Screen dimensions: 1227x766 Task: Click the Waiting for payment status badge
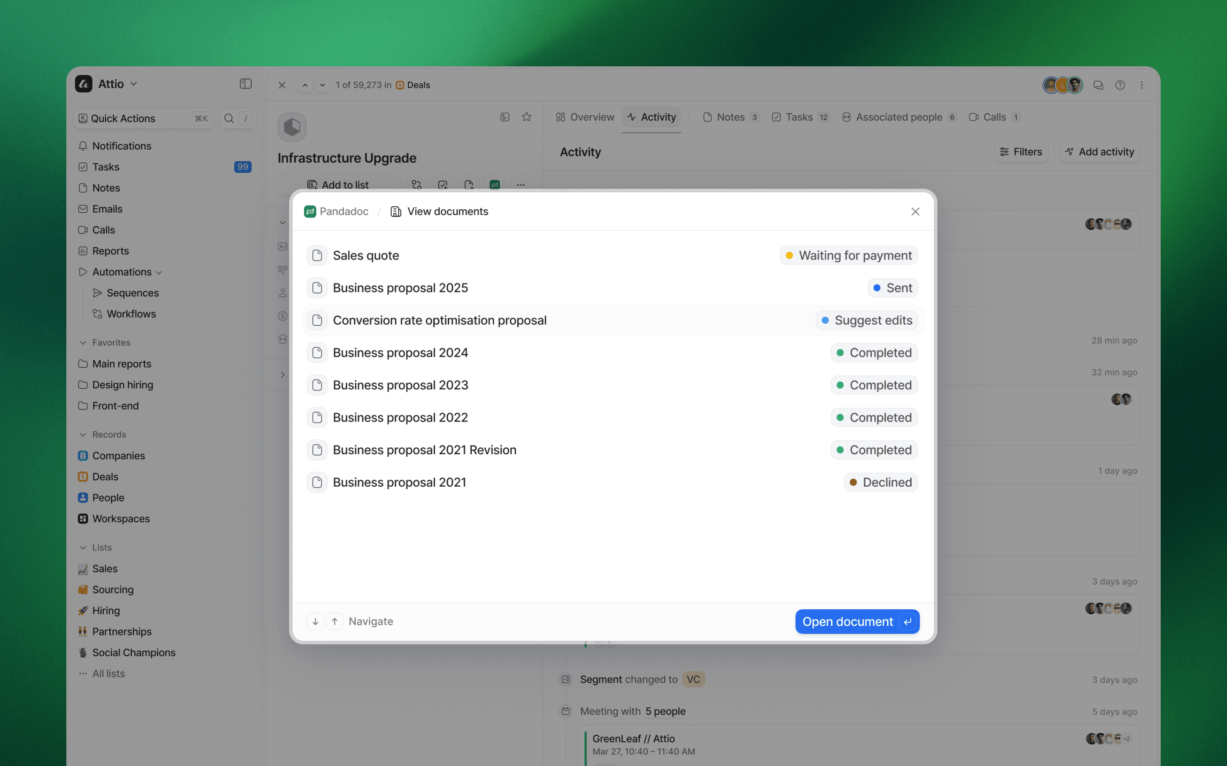coord(849,255)
